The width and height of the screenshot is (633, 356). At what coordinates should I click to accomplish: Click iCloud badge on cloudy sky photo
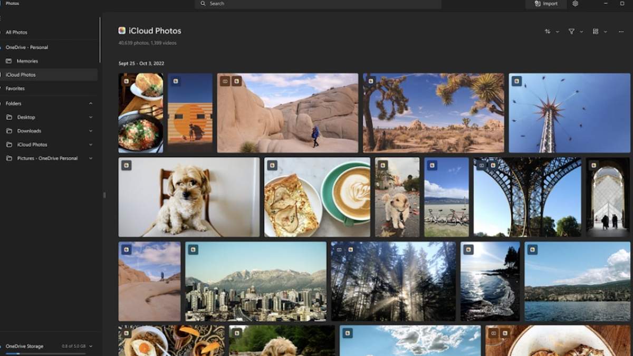[x=348, y=333]
